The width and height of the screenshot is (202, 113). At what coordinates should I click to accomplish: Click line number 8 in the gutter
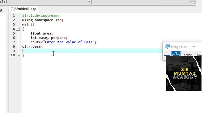pos(14,46)
